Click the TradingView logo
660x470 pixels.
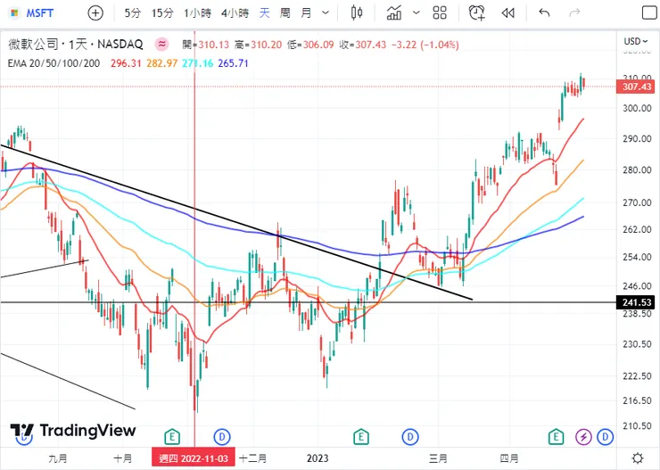[73, 431]
